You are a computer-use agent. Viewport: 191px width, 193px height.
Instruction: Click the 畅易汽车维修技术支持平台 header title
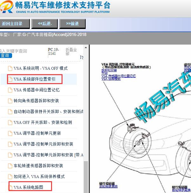pos(63,5)
